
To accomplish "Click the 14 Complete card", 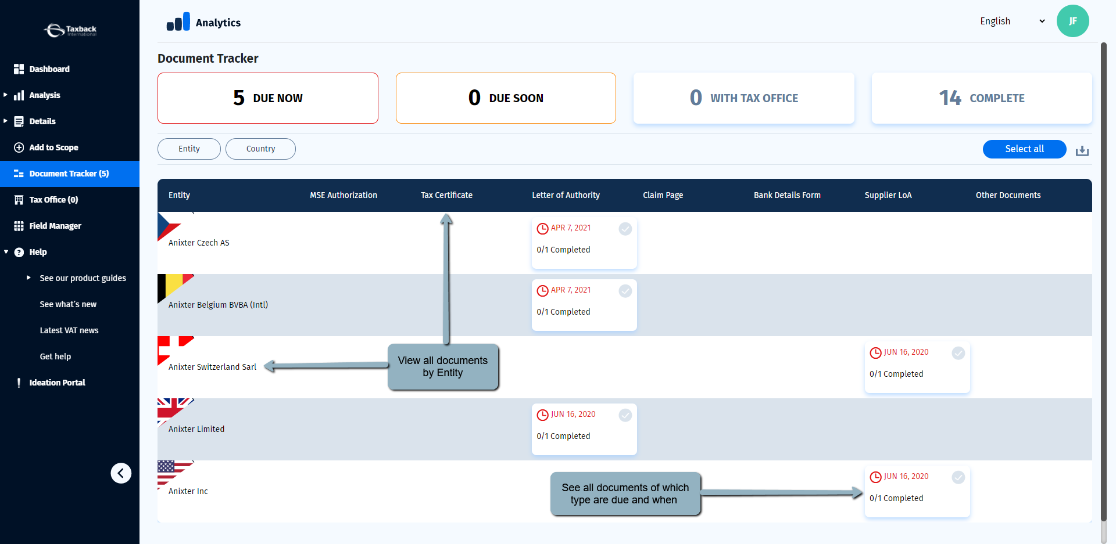I will 982,98.
